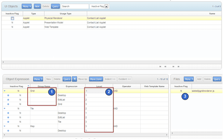Go to last record set in UI Objects

[178, 67]
